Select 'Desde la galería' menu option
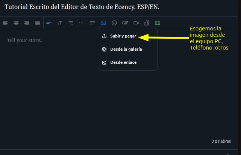This screenshot has width=241, height=155. pyautogui.click(x=128, y=49)
